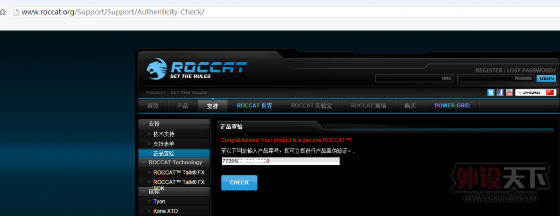This screenshot has width=560, height=216.
Task: Click the LOGIN button
Action: point(546,79)
